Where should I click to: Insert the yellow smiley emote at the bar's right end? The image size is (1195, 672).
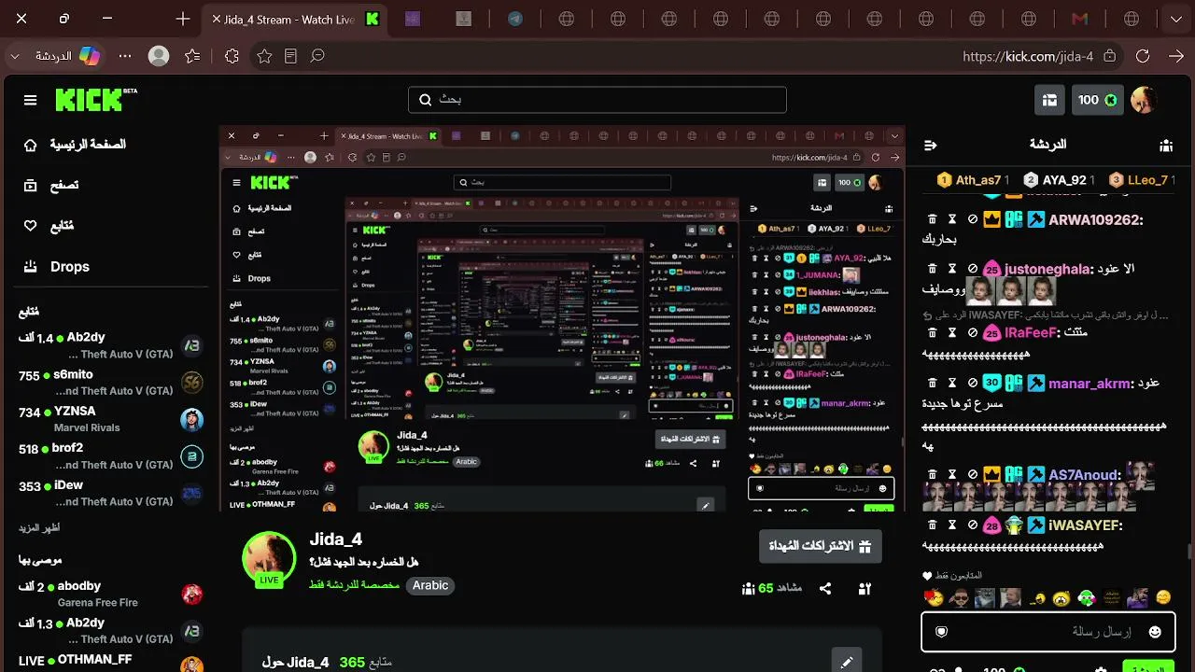click(1163, 597)
